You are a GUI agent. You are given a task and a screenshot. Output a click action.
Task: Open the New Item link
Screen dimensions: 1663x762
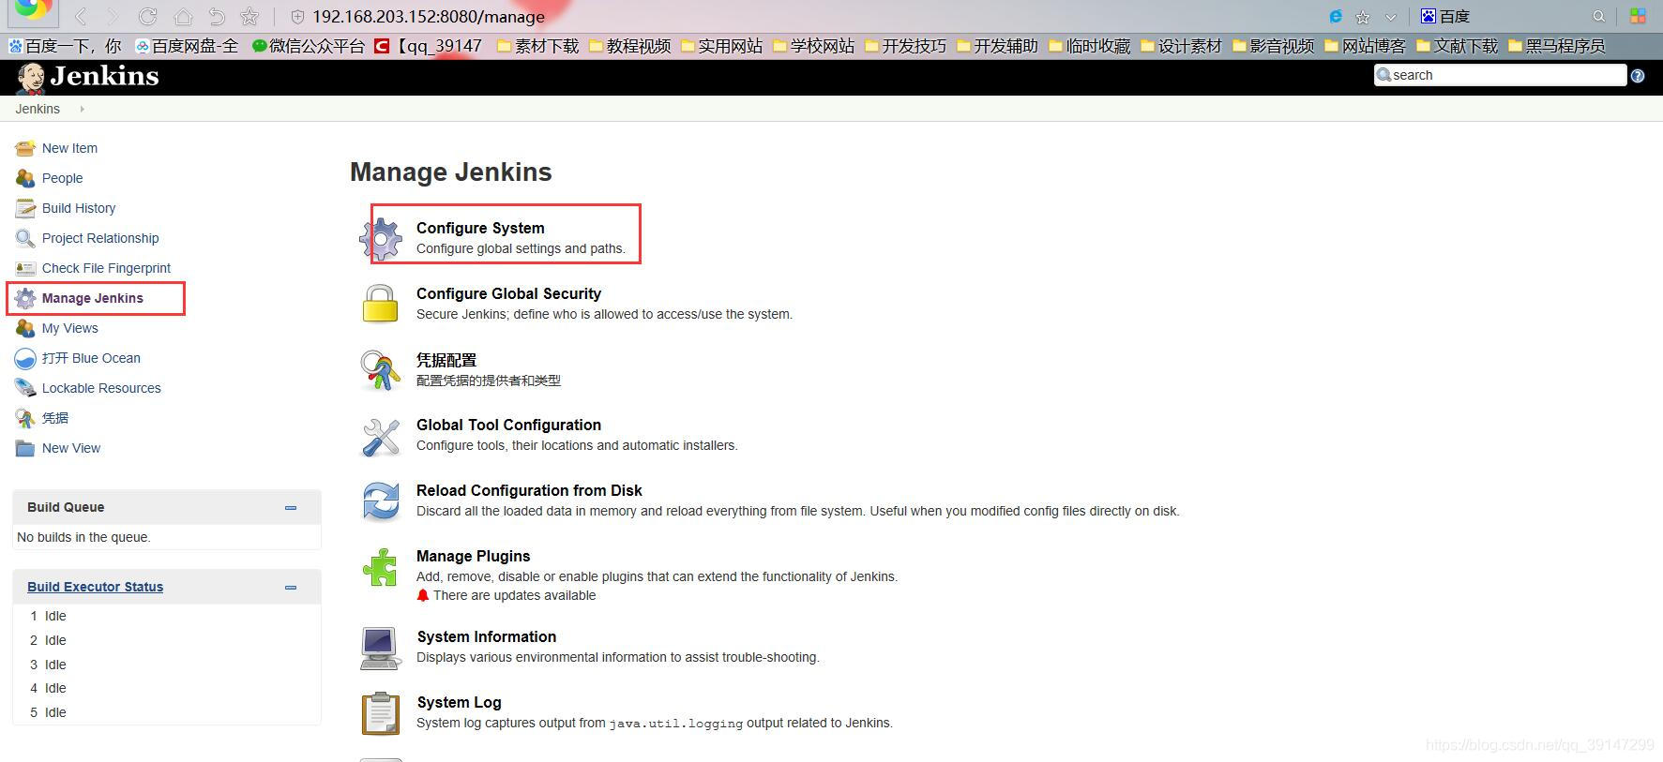[69, 148]
